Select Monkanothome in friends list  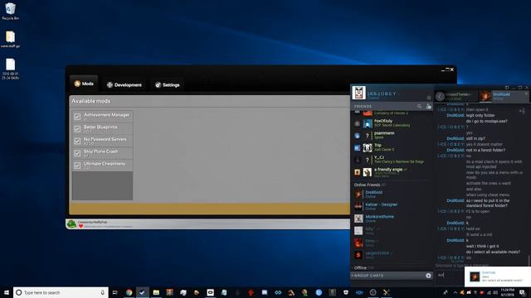[392, 219]
